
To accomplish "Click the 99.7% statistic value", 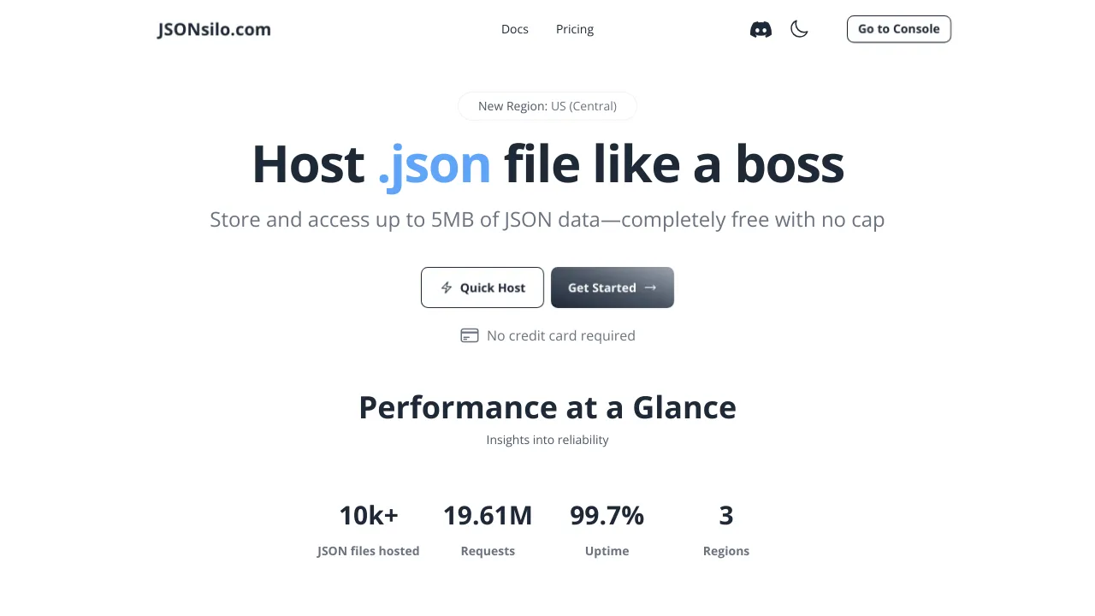I will point(607,515).
